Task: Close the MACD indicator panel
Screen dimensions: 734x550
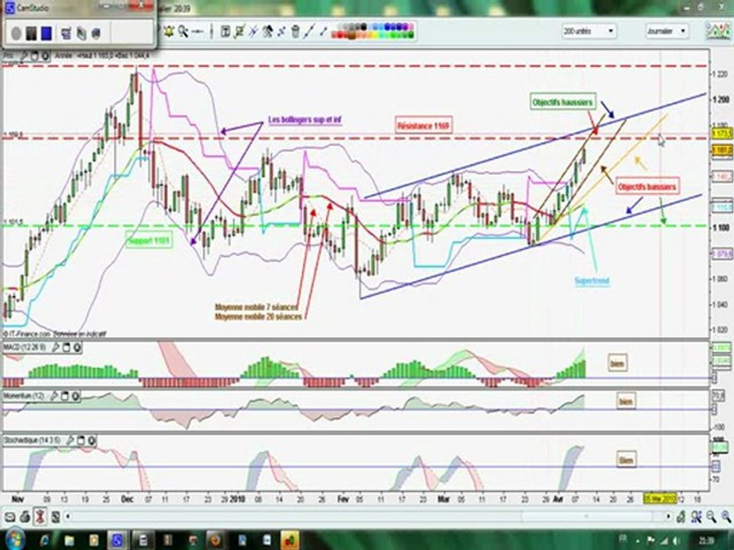Action: (x=76, y=347)
